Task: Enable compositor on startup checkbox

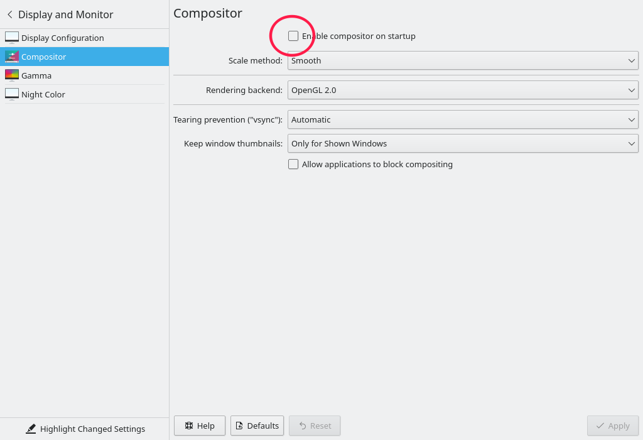Action: pyautogui.click(x=293, y=36)
